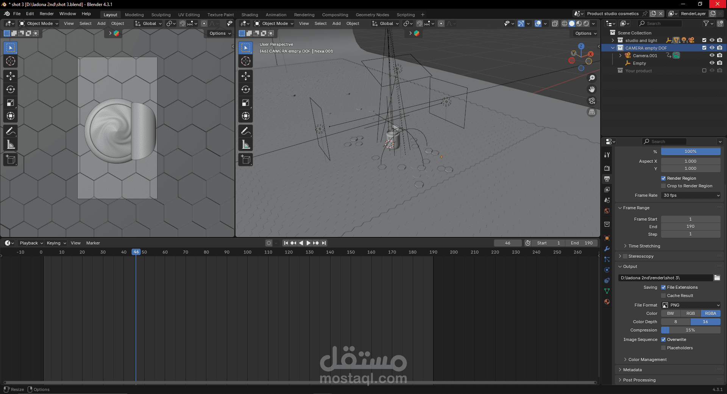Enable the Cache Result checkbox
This screenshot has width=727, height=394.
(x=663, y=296)
